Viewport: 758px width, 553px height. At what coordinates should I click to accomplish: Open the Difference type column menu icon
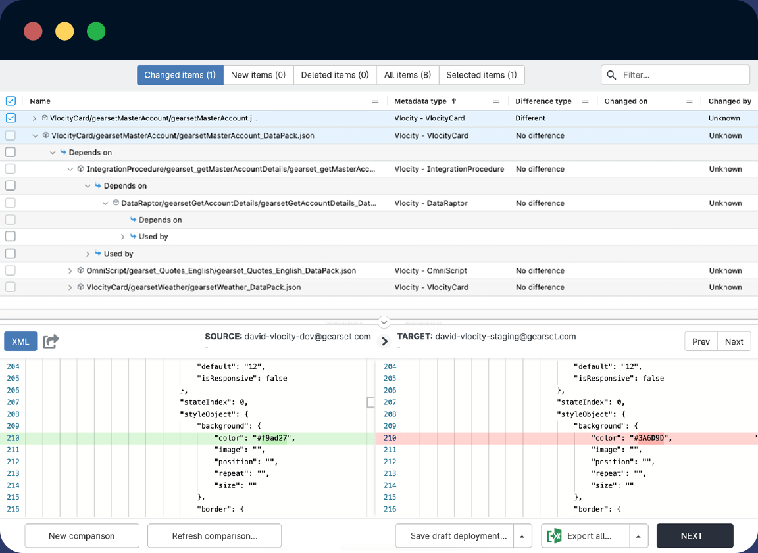586,101
